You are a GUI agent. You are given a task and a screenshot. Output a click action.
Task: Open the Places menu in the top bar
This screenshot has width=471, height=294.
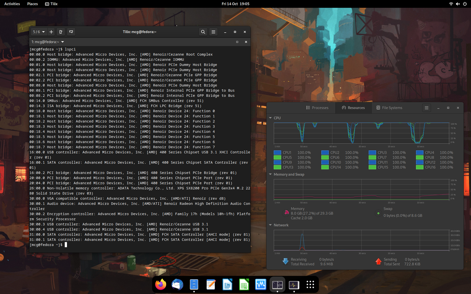point(32,4)
